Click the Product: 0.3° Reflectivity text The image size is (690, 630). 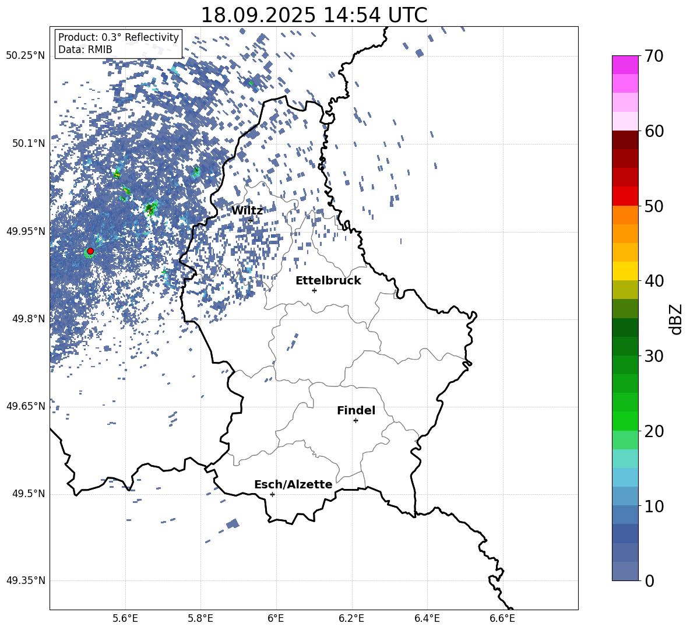click(118, 37)
